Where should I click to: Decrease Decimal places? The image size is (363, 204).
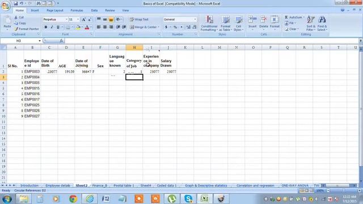tap(195, 27)
